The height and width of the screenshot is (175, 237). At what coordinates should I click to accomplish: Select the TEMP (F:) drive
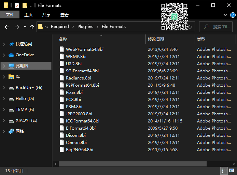click(x=25, y=109)
